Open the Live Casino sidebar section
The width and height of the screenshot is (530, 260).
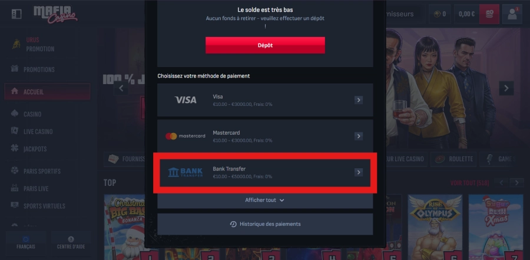click(38, 131)
